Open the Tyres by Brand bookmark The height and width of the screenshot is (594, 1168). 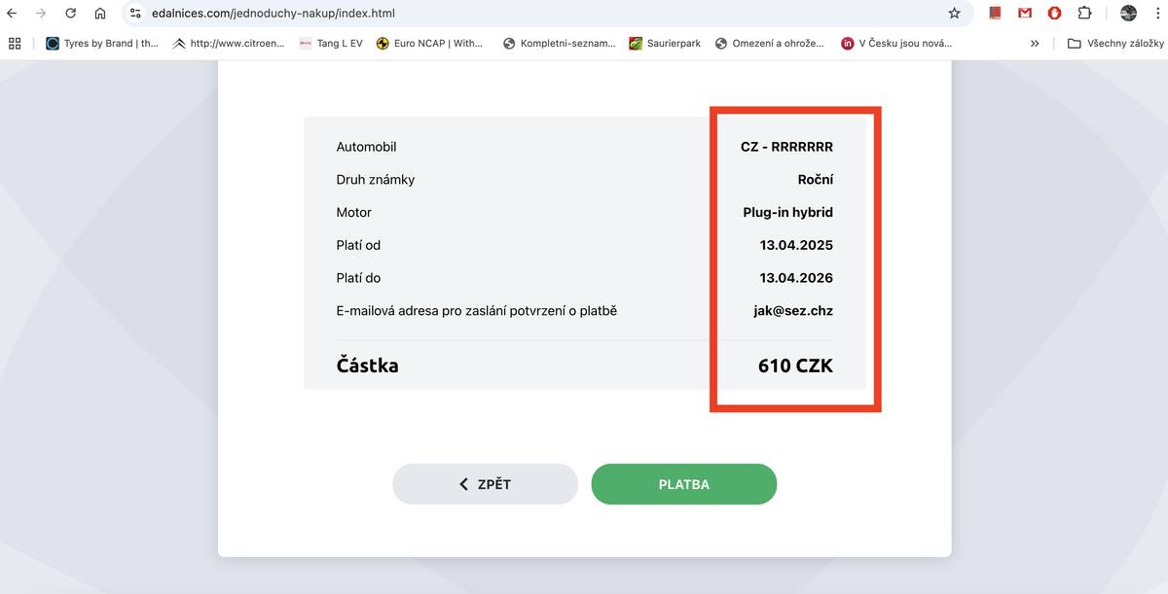coord(102,43)
